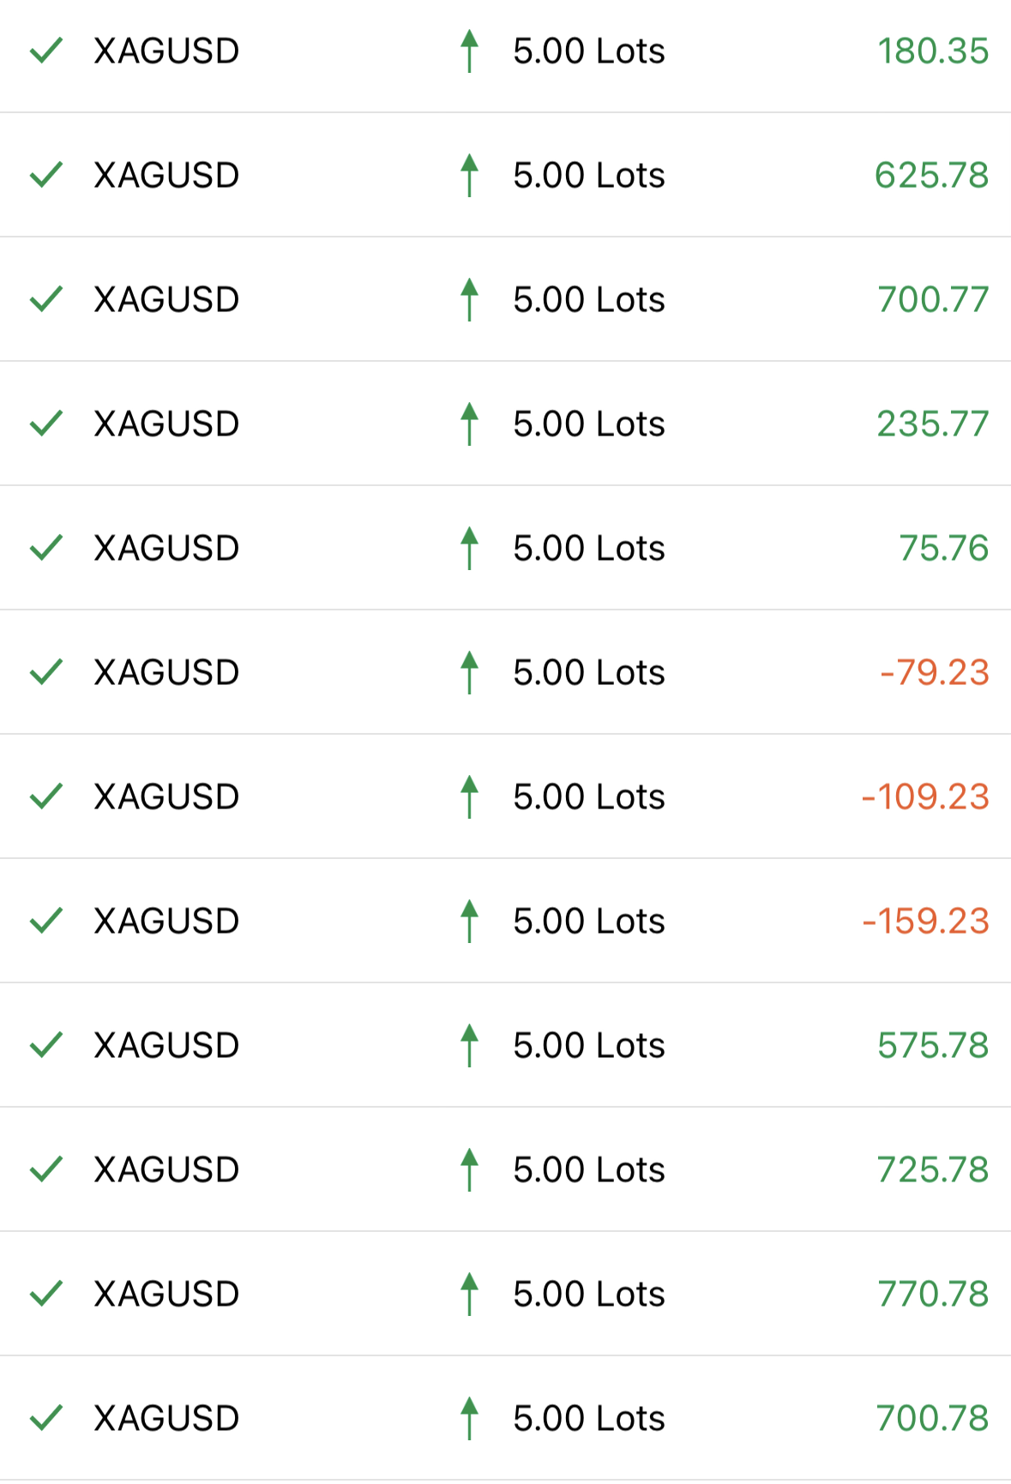Click 5.00 Lots in the 75.76 row
Image resolution: width=1011 pixels, height=1484 pixels.
(x=589, y=549)
